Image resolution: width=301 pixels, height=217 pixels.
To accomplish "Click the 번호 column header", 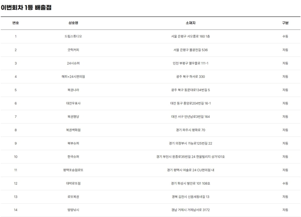I will tap(15, 23).
